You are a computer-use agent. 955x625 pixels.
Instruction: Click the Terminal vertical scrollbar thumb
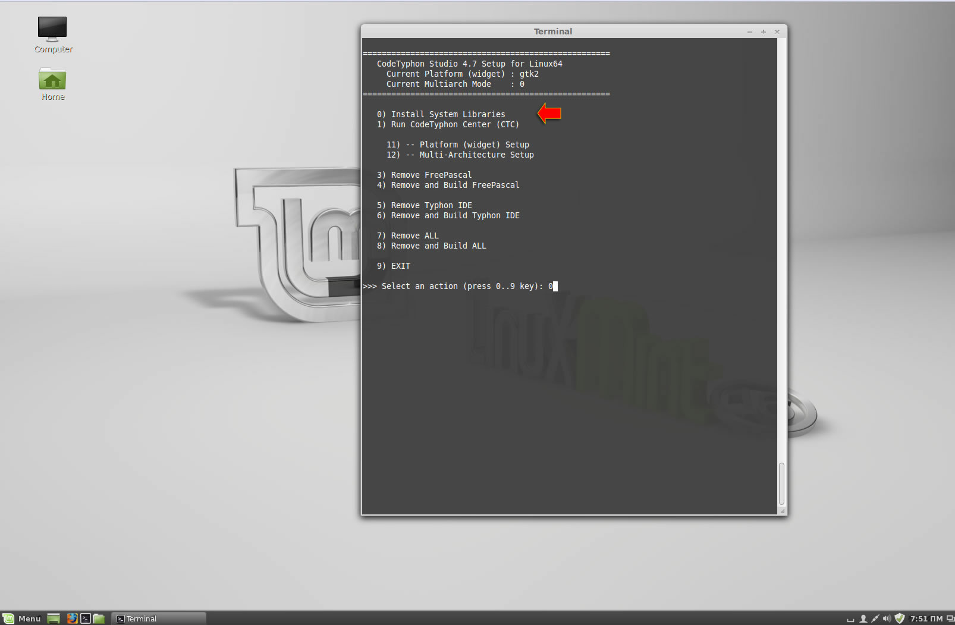click(781, 483)
